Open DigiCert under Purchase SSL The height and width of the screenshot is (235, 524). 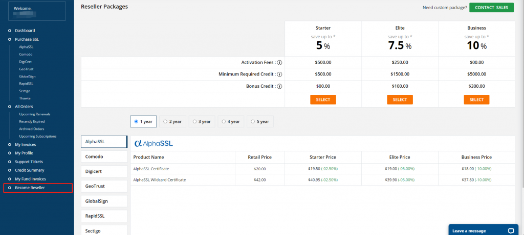click(x=26, y=62)
